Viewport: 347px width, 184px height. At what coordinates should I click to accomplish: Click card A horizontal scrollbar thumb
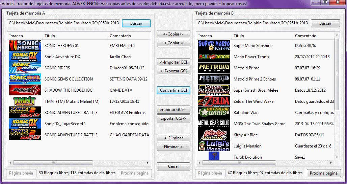coord(53,163)
